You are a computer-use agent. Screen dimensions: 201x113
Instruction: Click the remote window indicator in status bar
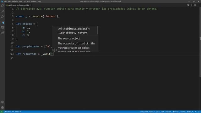click(x=2, y=112)
